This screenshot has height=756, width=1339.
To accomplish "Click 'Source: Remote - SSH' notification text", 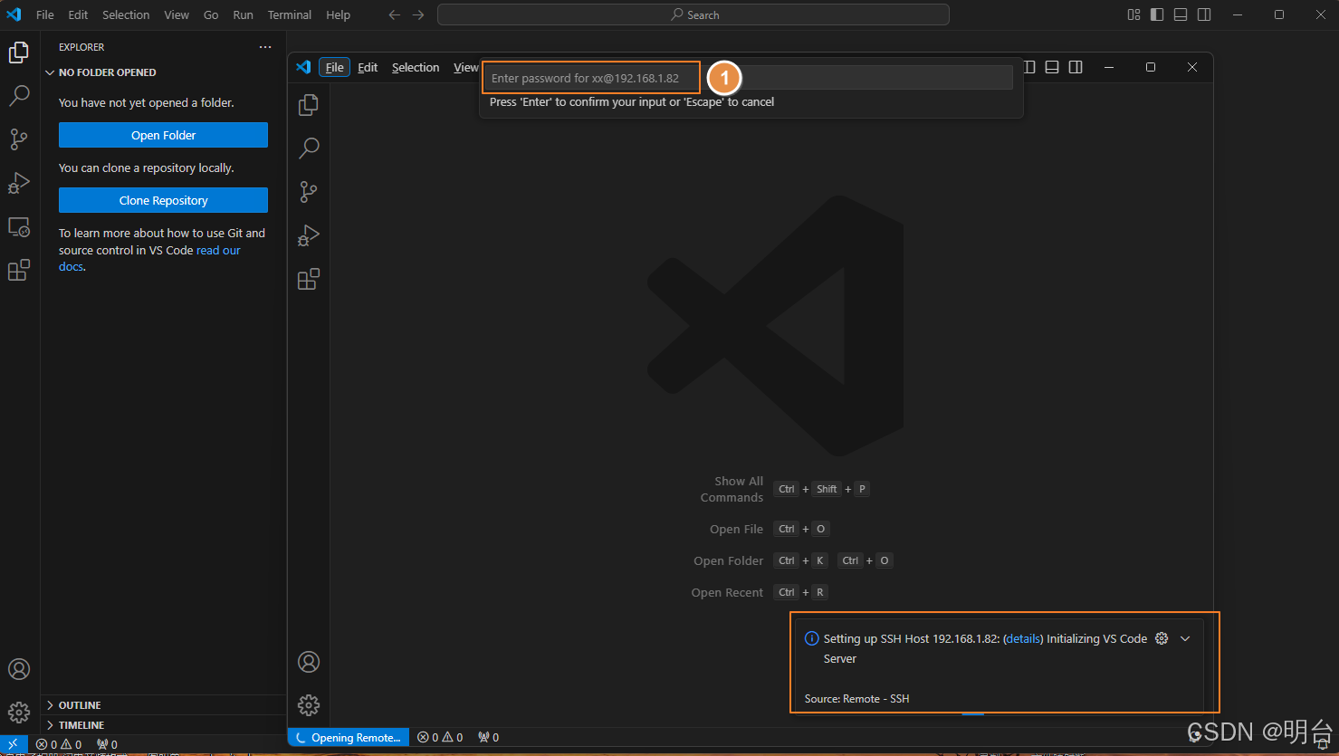I will [x=856, y=698].
